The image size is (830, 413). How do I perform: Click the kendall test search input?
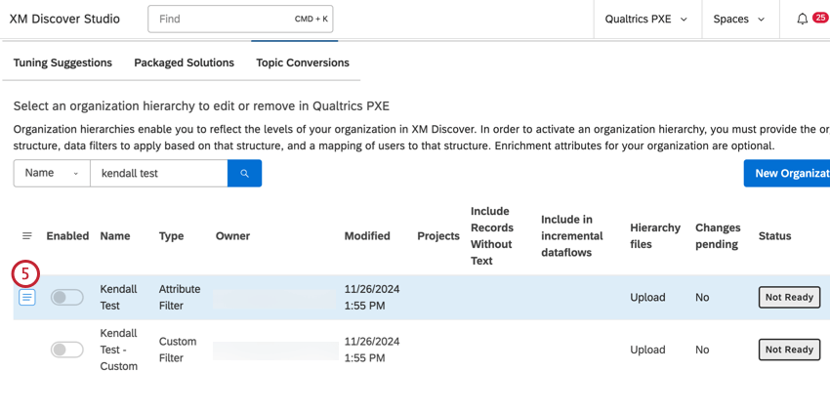[158, 174]
